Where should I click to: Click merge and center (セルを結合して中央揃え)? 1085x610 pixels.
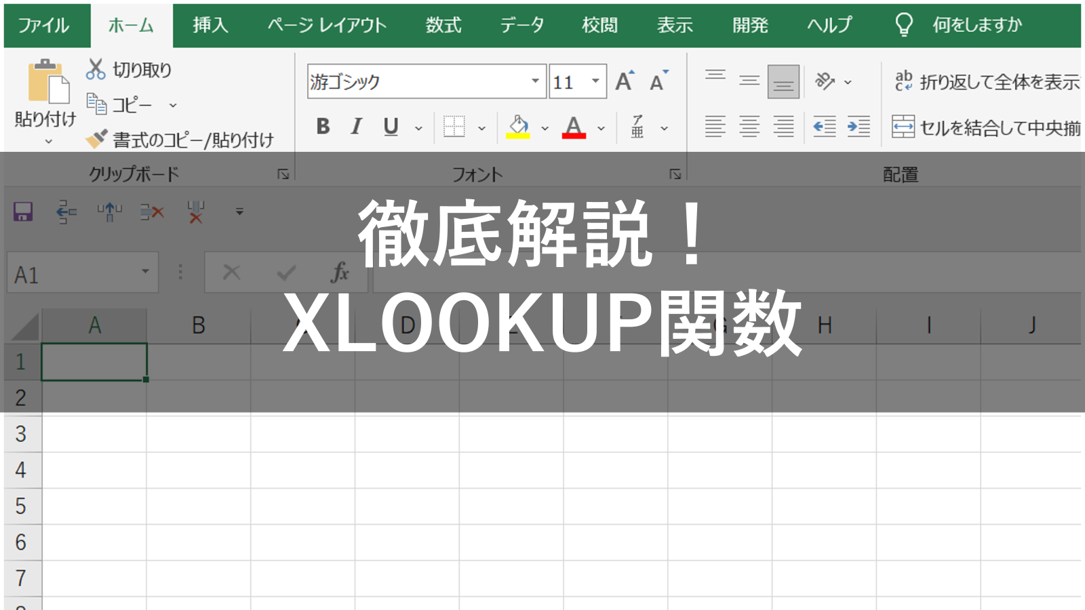(986, 127)
